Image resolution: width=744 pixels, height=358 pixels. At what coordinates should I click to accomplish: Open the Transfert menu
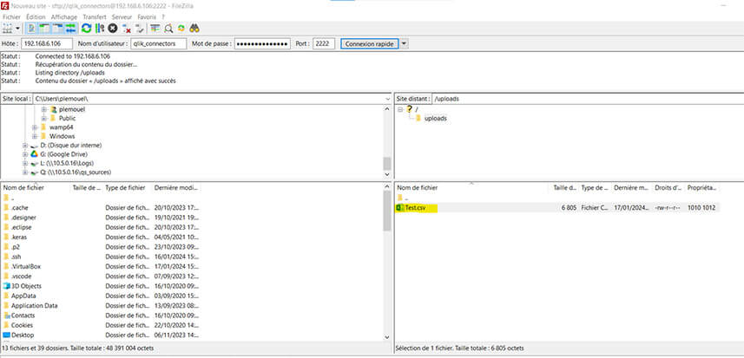(95, 16)
